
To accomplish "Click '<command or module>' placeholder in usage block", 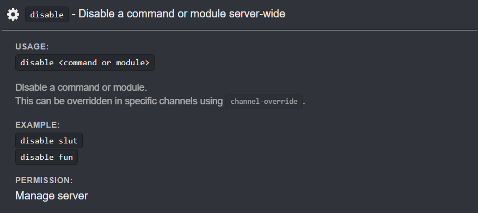I will 104,62.
